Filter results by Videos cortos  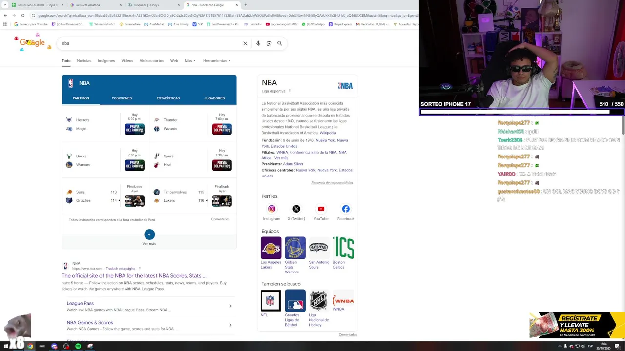coord(152,61)
